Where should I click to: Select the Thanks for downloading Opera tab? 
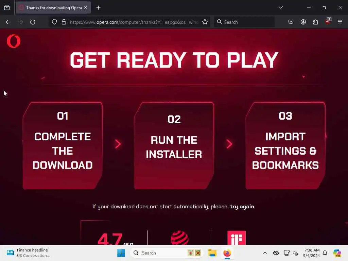[x=53, y=7]
